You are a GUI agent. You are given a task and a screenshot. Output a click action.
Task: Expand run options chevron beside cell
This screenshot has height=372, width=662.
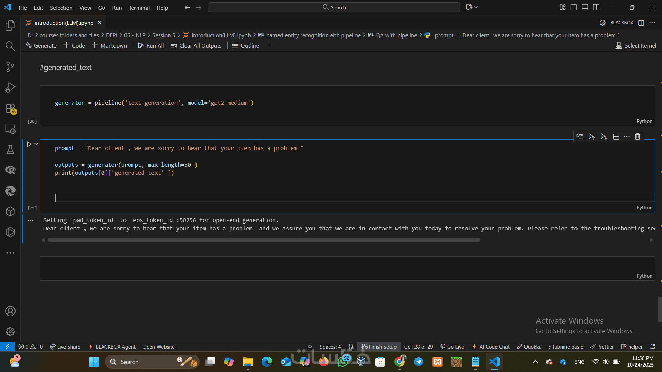tap(36, 144)
